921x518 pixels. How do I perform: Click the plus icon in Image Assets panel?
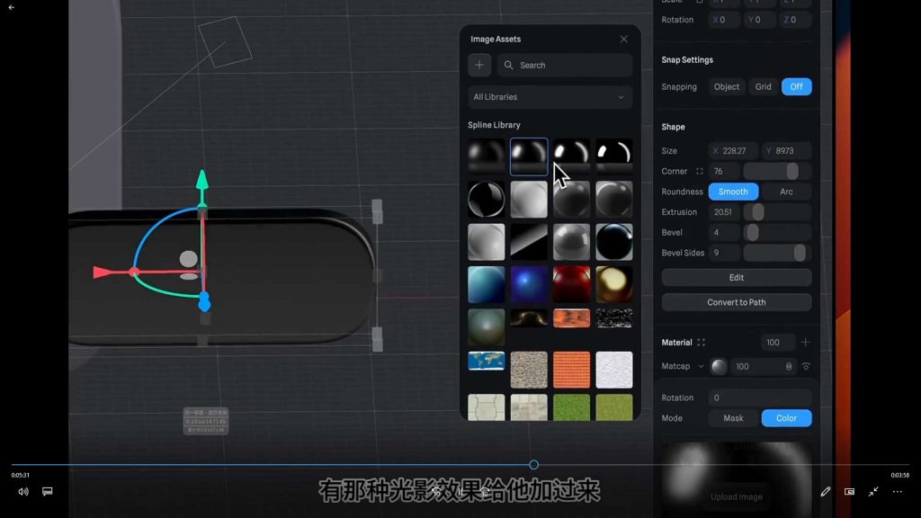pos(478,65)
